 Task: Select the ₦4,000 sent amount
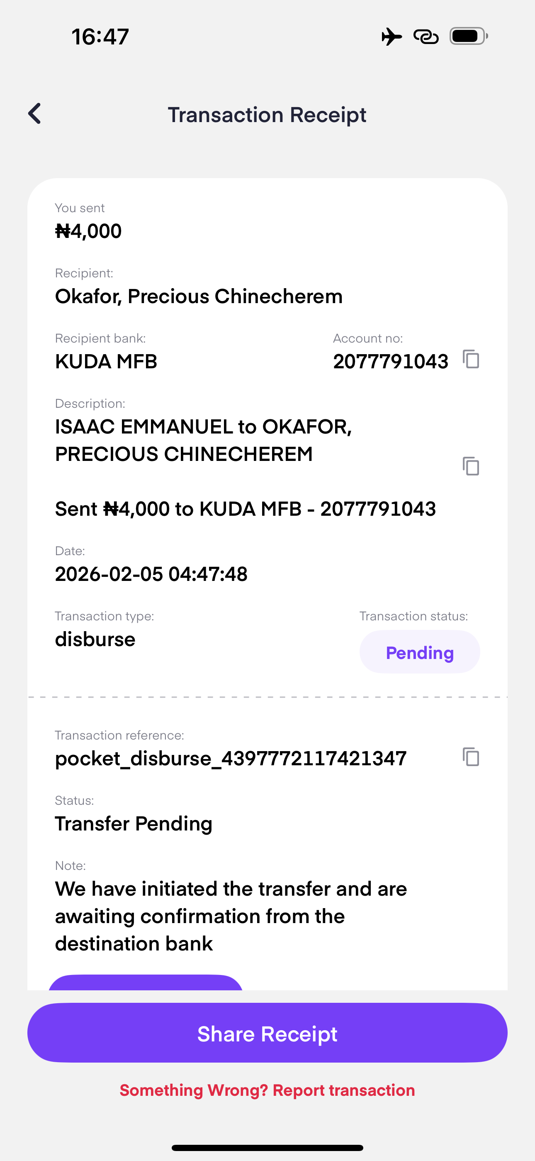click(x=88, y=231)
